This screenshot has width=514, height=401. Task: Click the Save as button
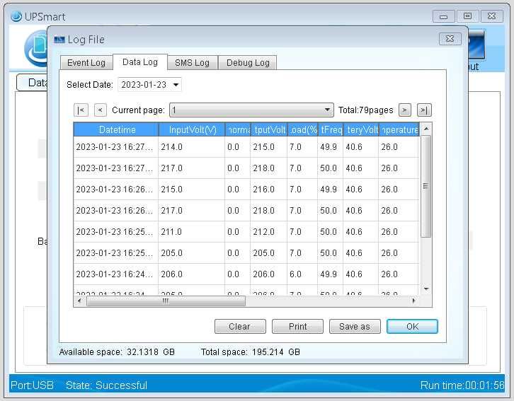tap(355, 326)
